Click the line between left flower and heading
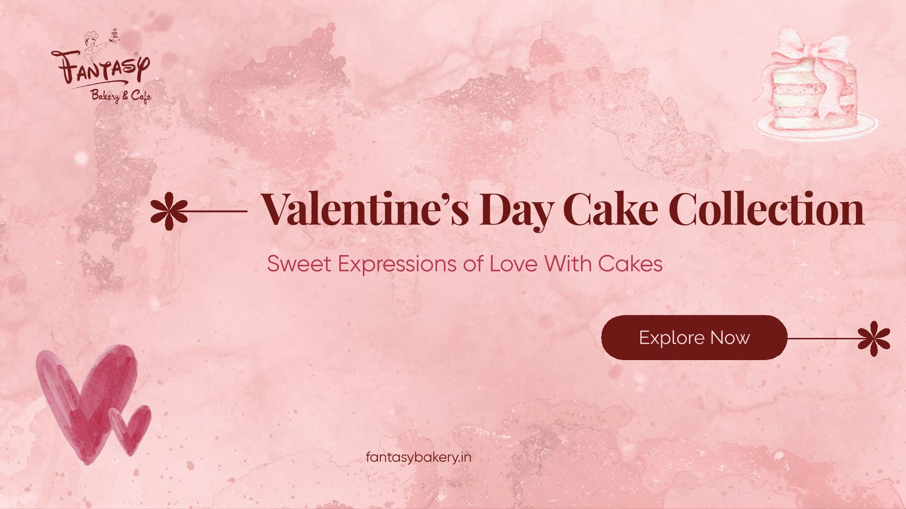Image resolution: width=906 pixels, height=509 pixels. tap(217, 211)
